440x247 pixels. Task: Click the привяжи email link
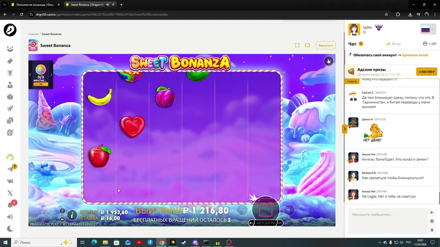(x=415, y=55)
